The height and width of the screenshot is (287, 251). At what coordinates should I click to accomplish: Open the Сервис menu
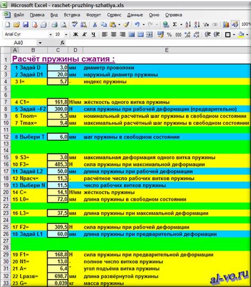tap(114, 15)
